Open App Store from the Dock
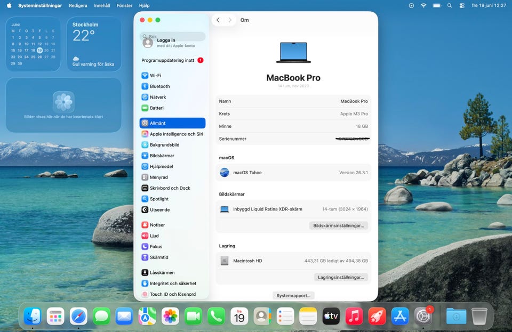Screen dimensions: 512x332 point(400,316)
